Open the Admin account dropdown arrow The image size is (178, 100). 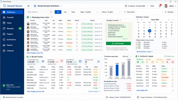pyautogui.click(x=176, y=6)
